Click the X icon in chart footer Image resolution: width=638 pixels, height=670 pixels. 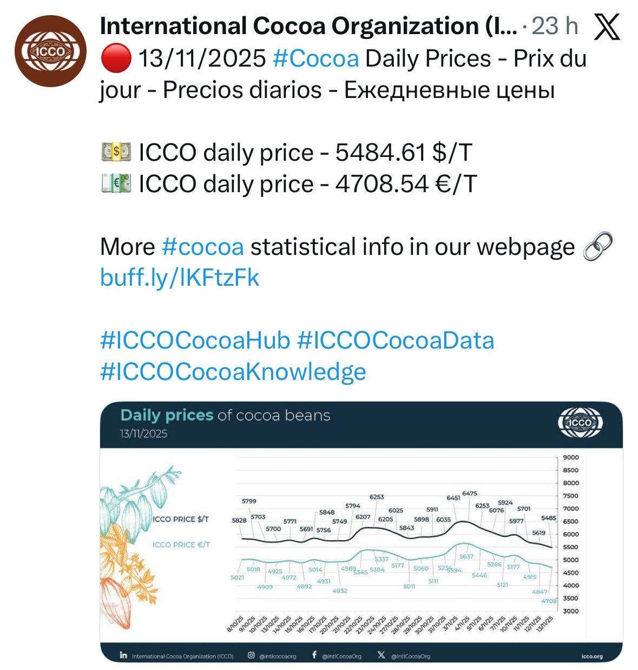(381, 655)
